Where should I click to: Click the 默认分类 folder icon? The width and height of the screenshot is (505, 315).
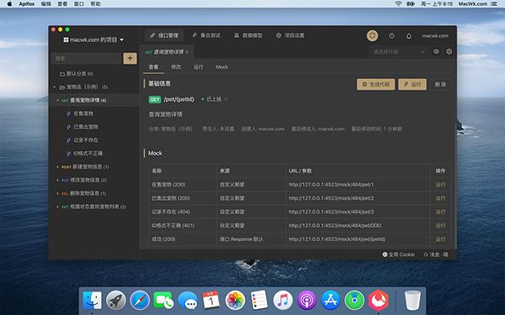pyautogui.click(x=62, y=74)
